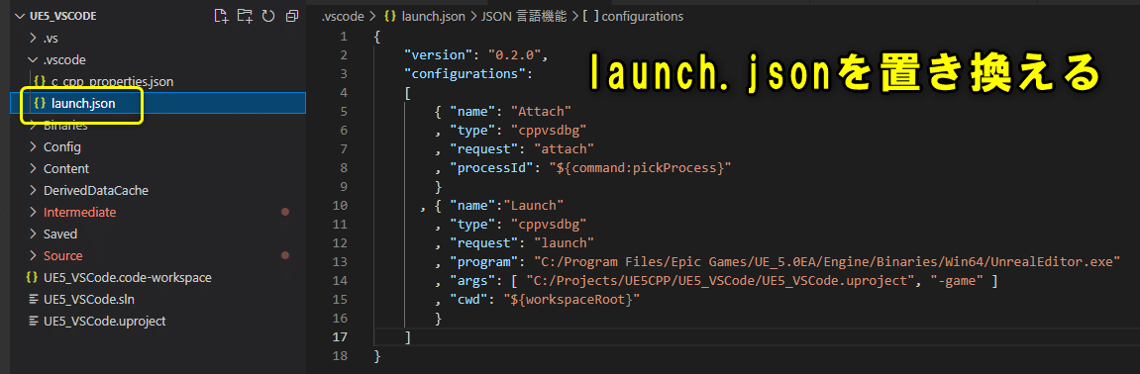
Task: Expand the .vs folder
Action: (x=32, y=38)
